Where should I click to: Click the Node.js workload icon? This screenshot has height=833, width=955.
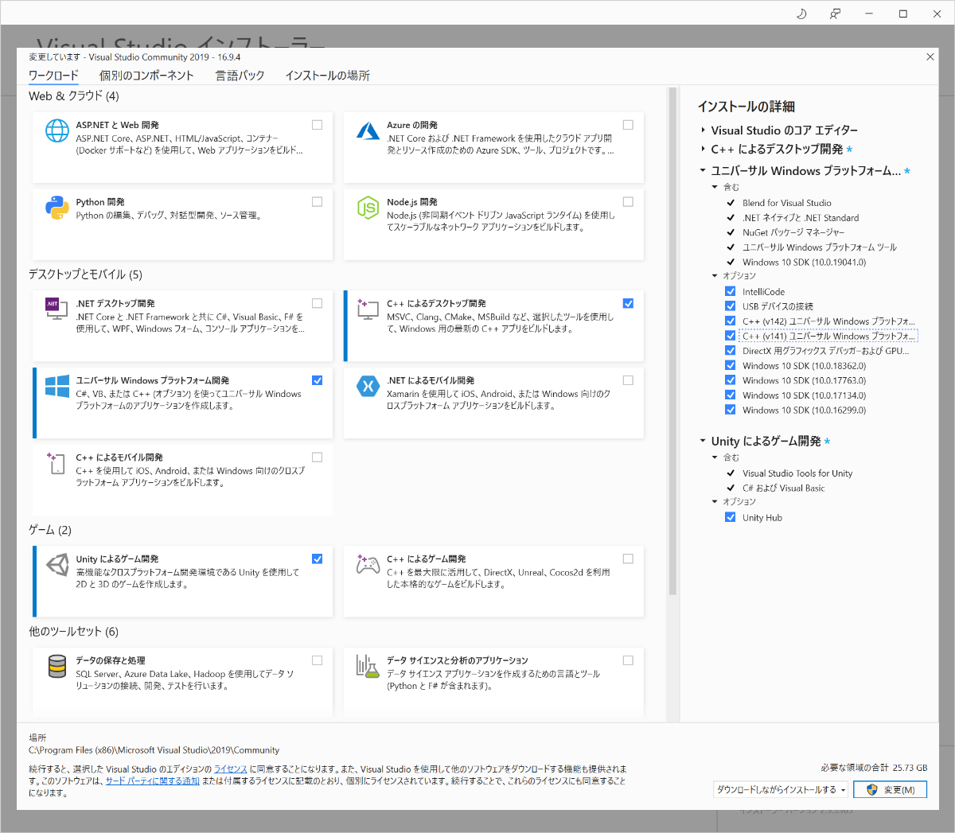click(368, 208)
